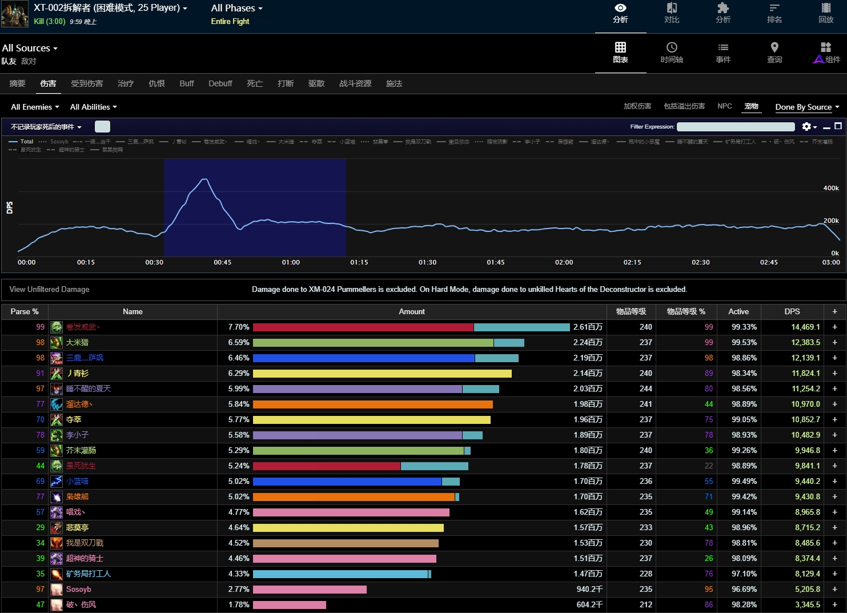This screenshot has height=613, width=847.
Task: Open the gear settings dropdown in the filter bar
Action: click(x=809, y=127)
